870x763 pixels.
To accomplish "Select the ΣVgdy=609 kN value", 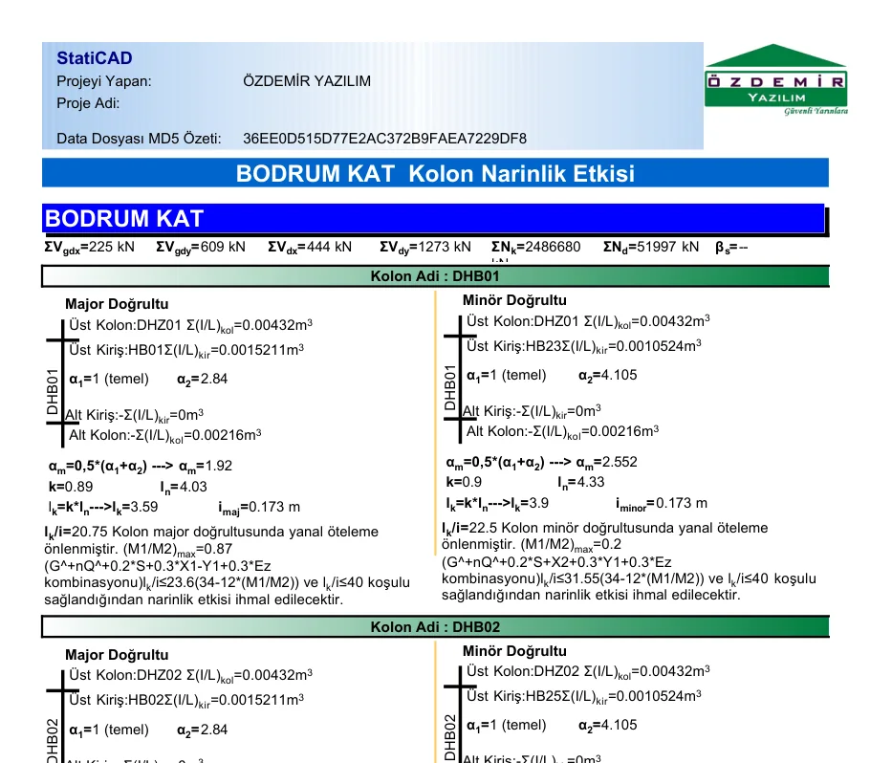I will coord(201,248).
